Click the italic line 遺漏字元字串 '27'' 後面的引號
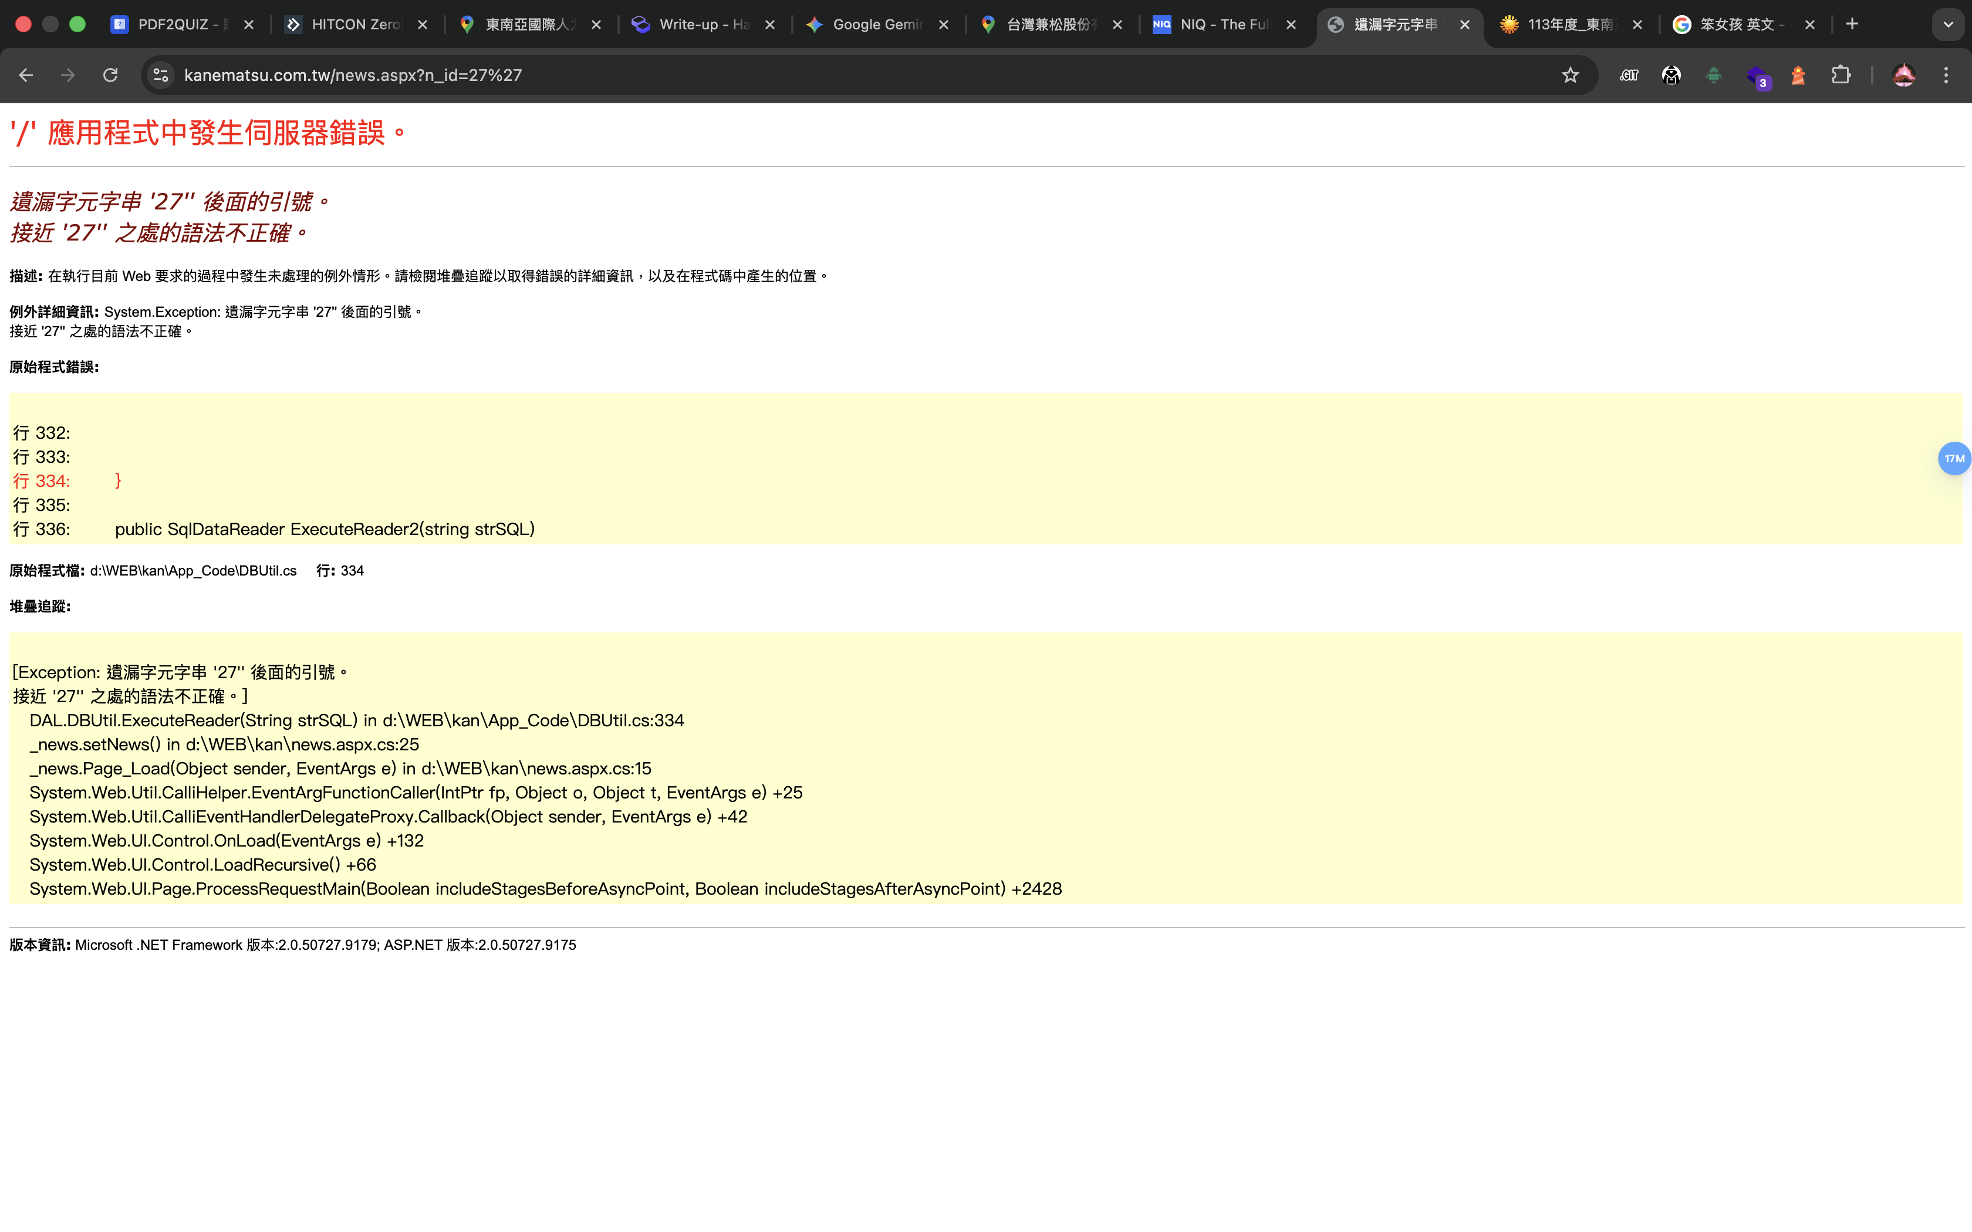This screenshot has width=1972, height=1232. (171, 201)
